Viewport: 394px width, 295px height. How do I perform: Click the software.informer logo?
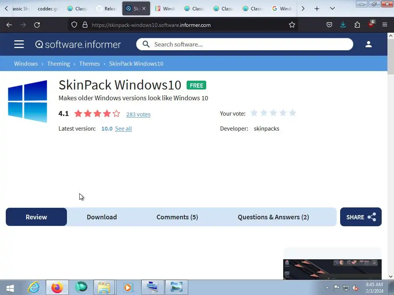pos(78,45)
